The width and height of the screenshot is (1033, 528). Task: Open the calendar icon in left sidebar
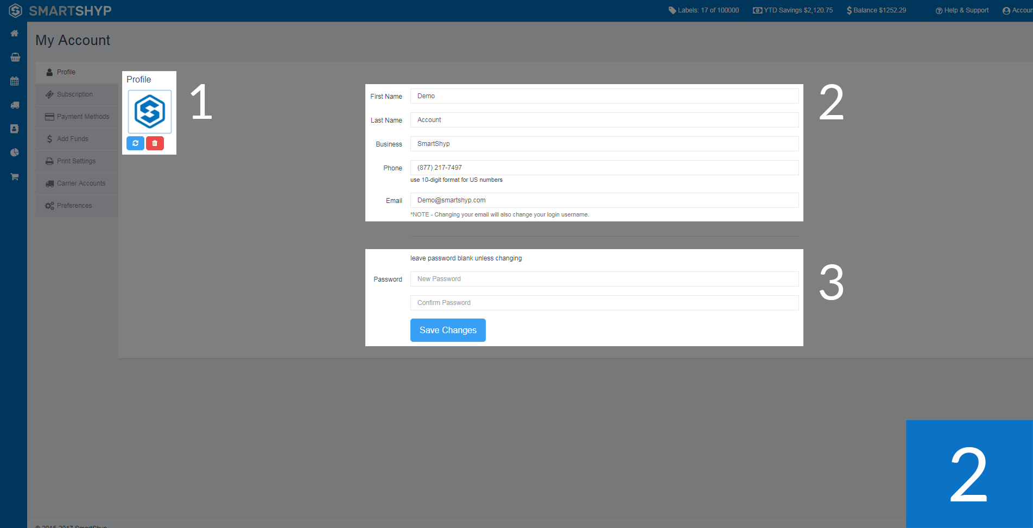pos(15,81)
